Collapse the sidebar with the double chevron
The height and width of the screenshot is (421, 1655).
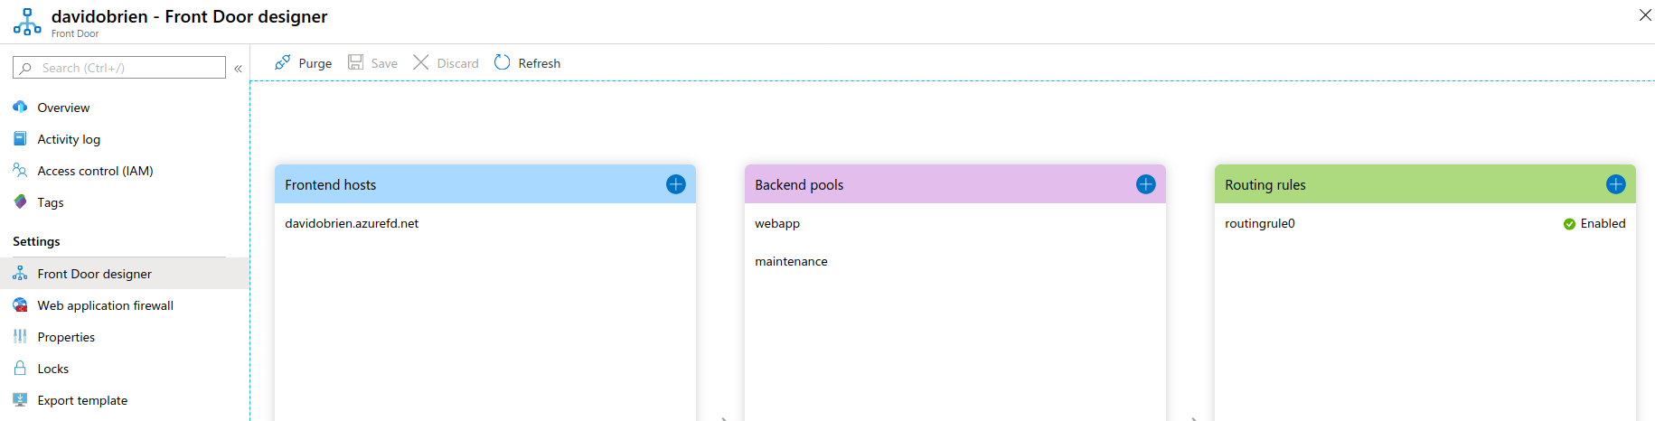[x=238, y=68]
